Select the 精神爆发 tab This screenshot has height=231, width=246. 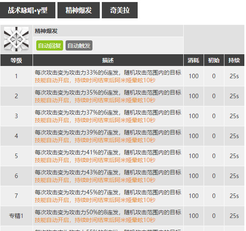point(78,10)
